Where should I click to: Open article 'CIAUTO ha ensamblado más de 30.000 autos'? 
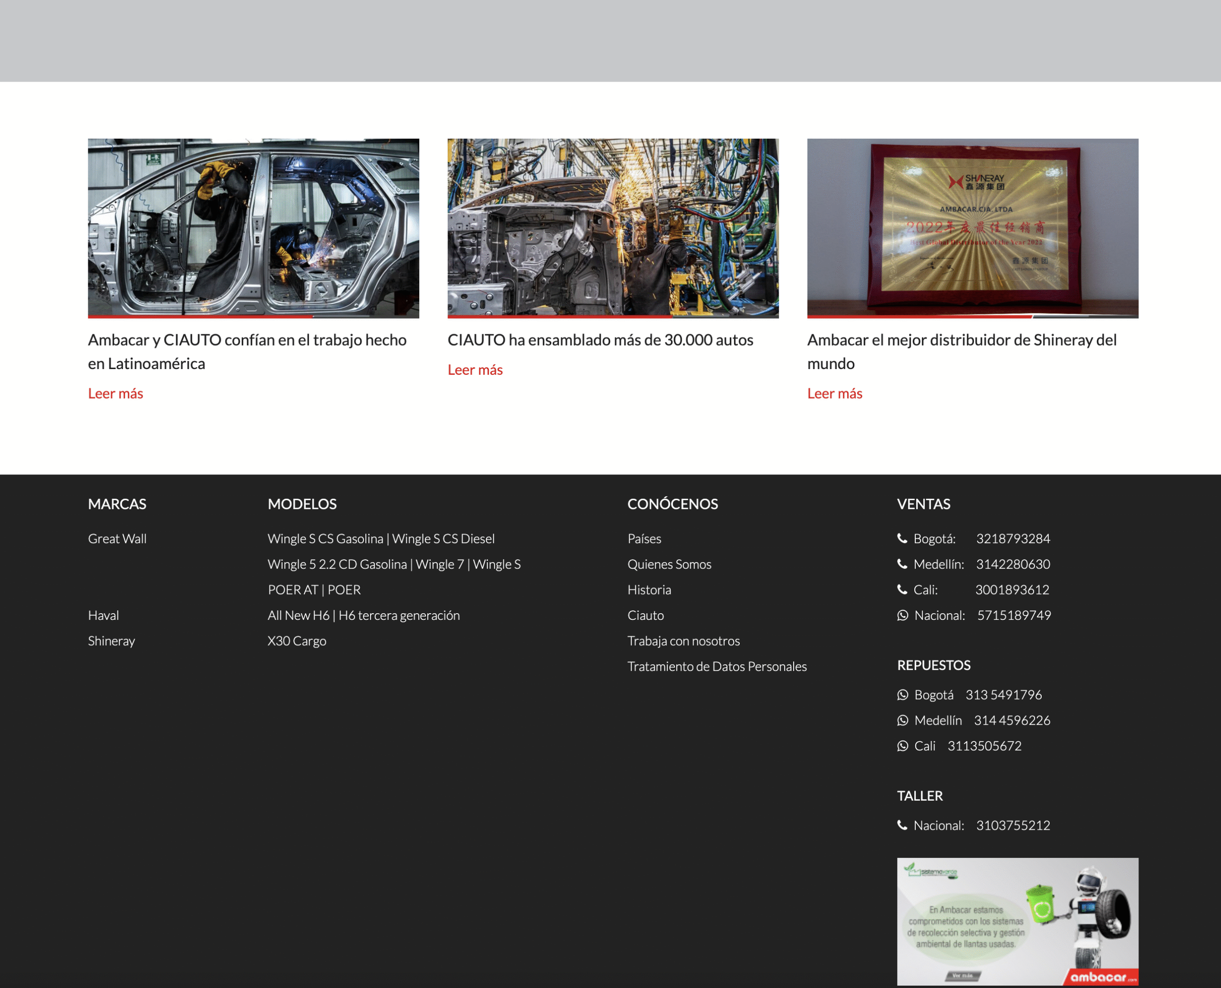[x=600, y=340]
